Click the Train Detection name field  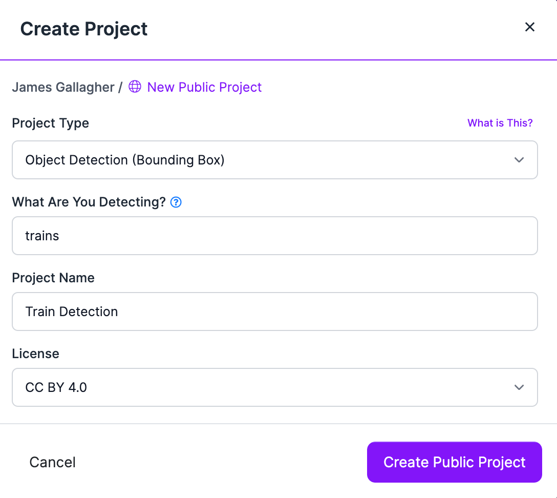(274, 312)
